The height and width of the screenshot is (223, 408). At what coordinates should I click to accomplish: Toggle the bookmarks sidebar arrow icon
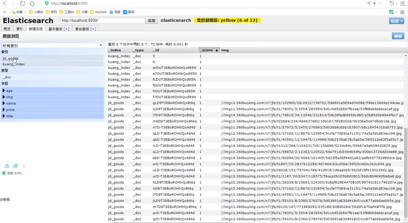click(5, 12)
